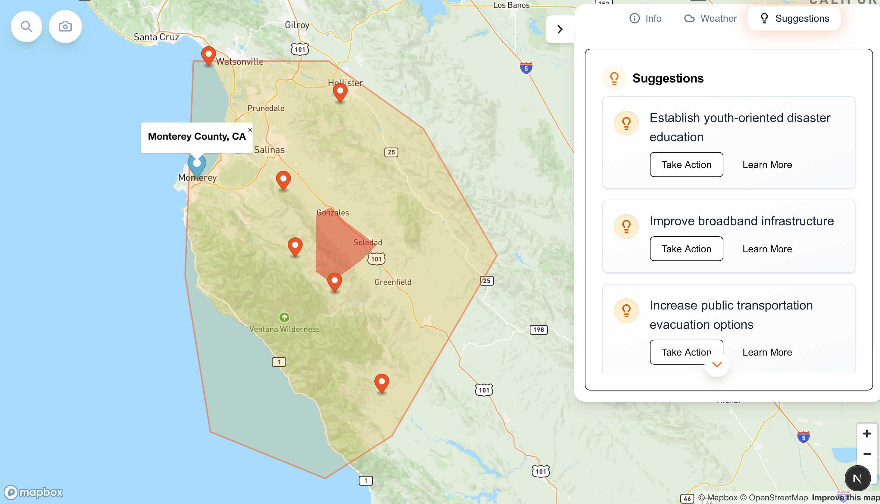The height and width of the screenshot is (504, 880).
Task: Close the Monterey County popup
Action: 250,130
